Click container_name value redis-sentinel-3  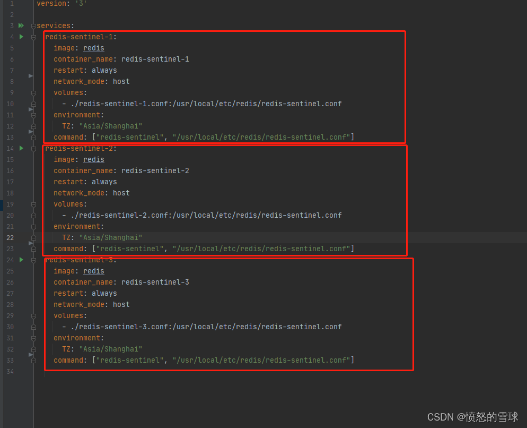coord(155,282)
